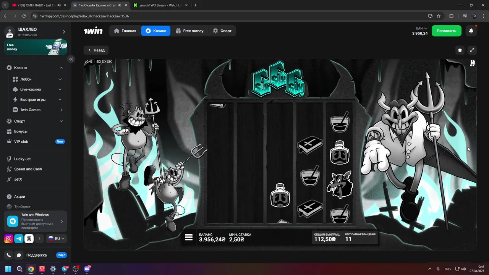Open Discord from the taskbar

pyautogui.click(x=87, y=269)
